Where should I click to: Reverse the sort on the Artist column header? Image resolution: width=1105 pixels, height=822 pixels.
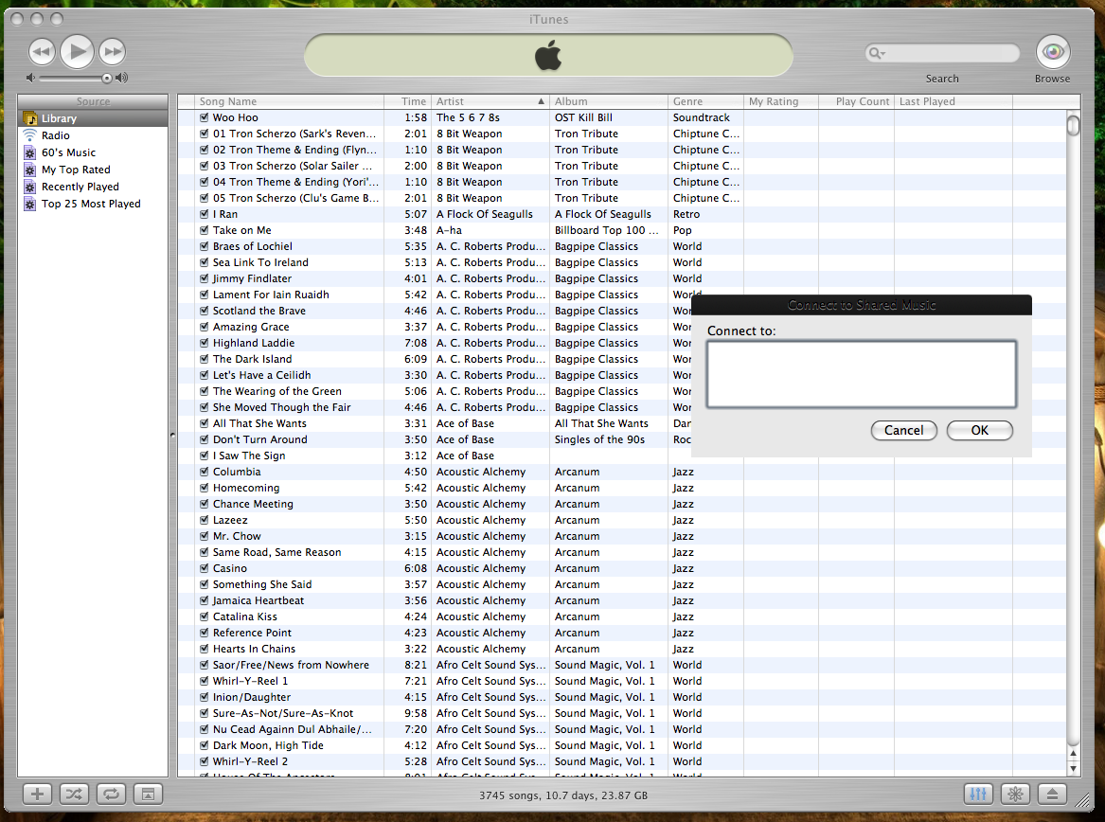(x=490, y=101)
